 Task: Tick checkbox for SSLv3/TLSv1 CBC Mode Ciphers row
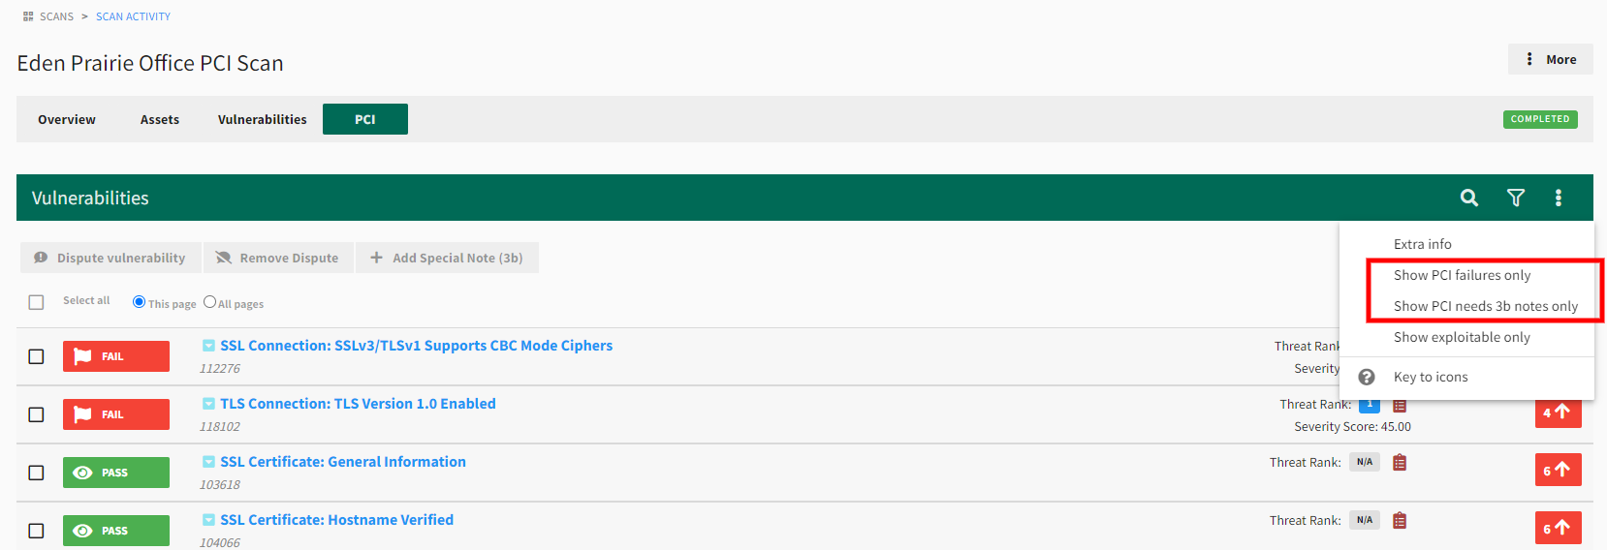36,356
